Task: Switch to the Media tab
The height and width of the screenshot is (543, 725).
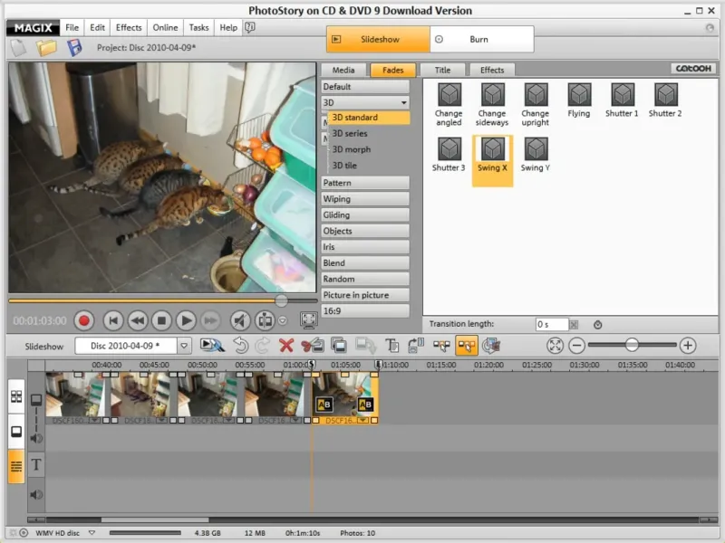Action: click(343, 71)
